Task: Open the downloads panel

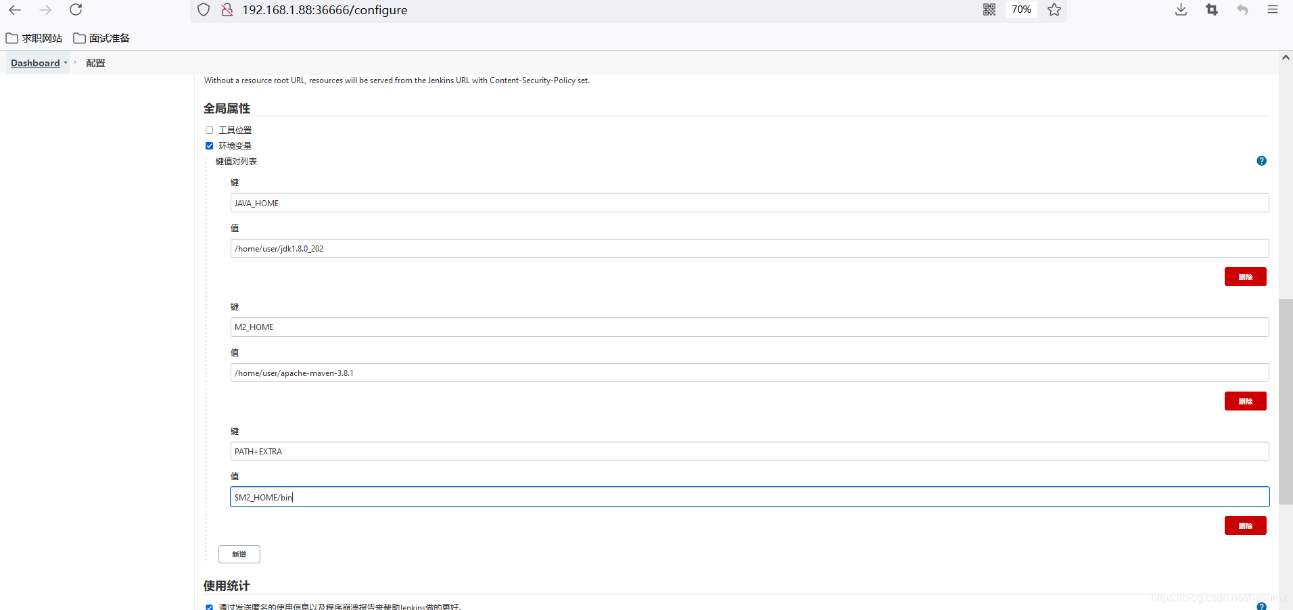Action: pos(1181,9)
